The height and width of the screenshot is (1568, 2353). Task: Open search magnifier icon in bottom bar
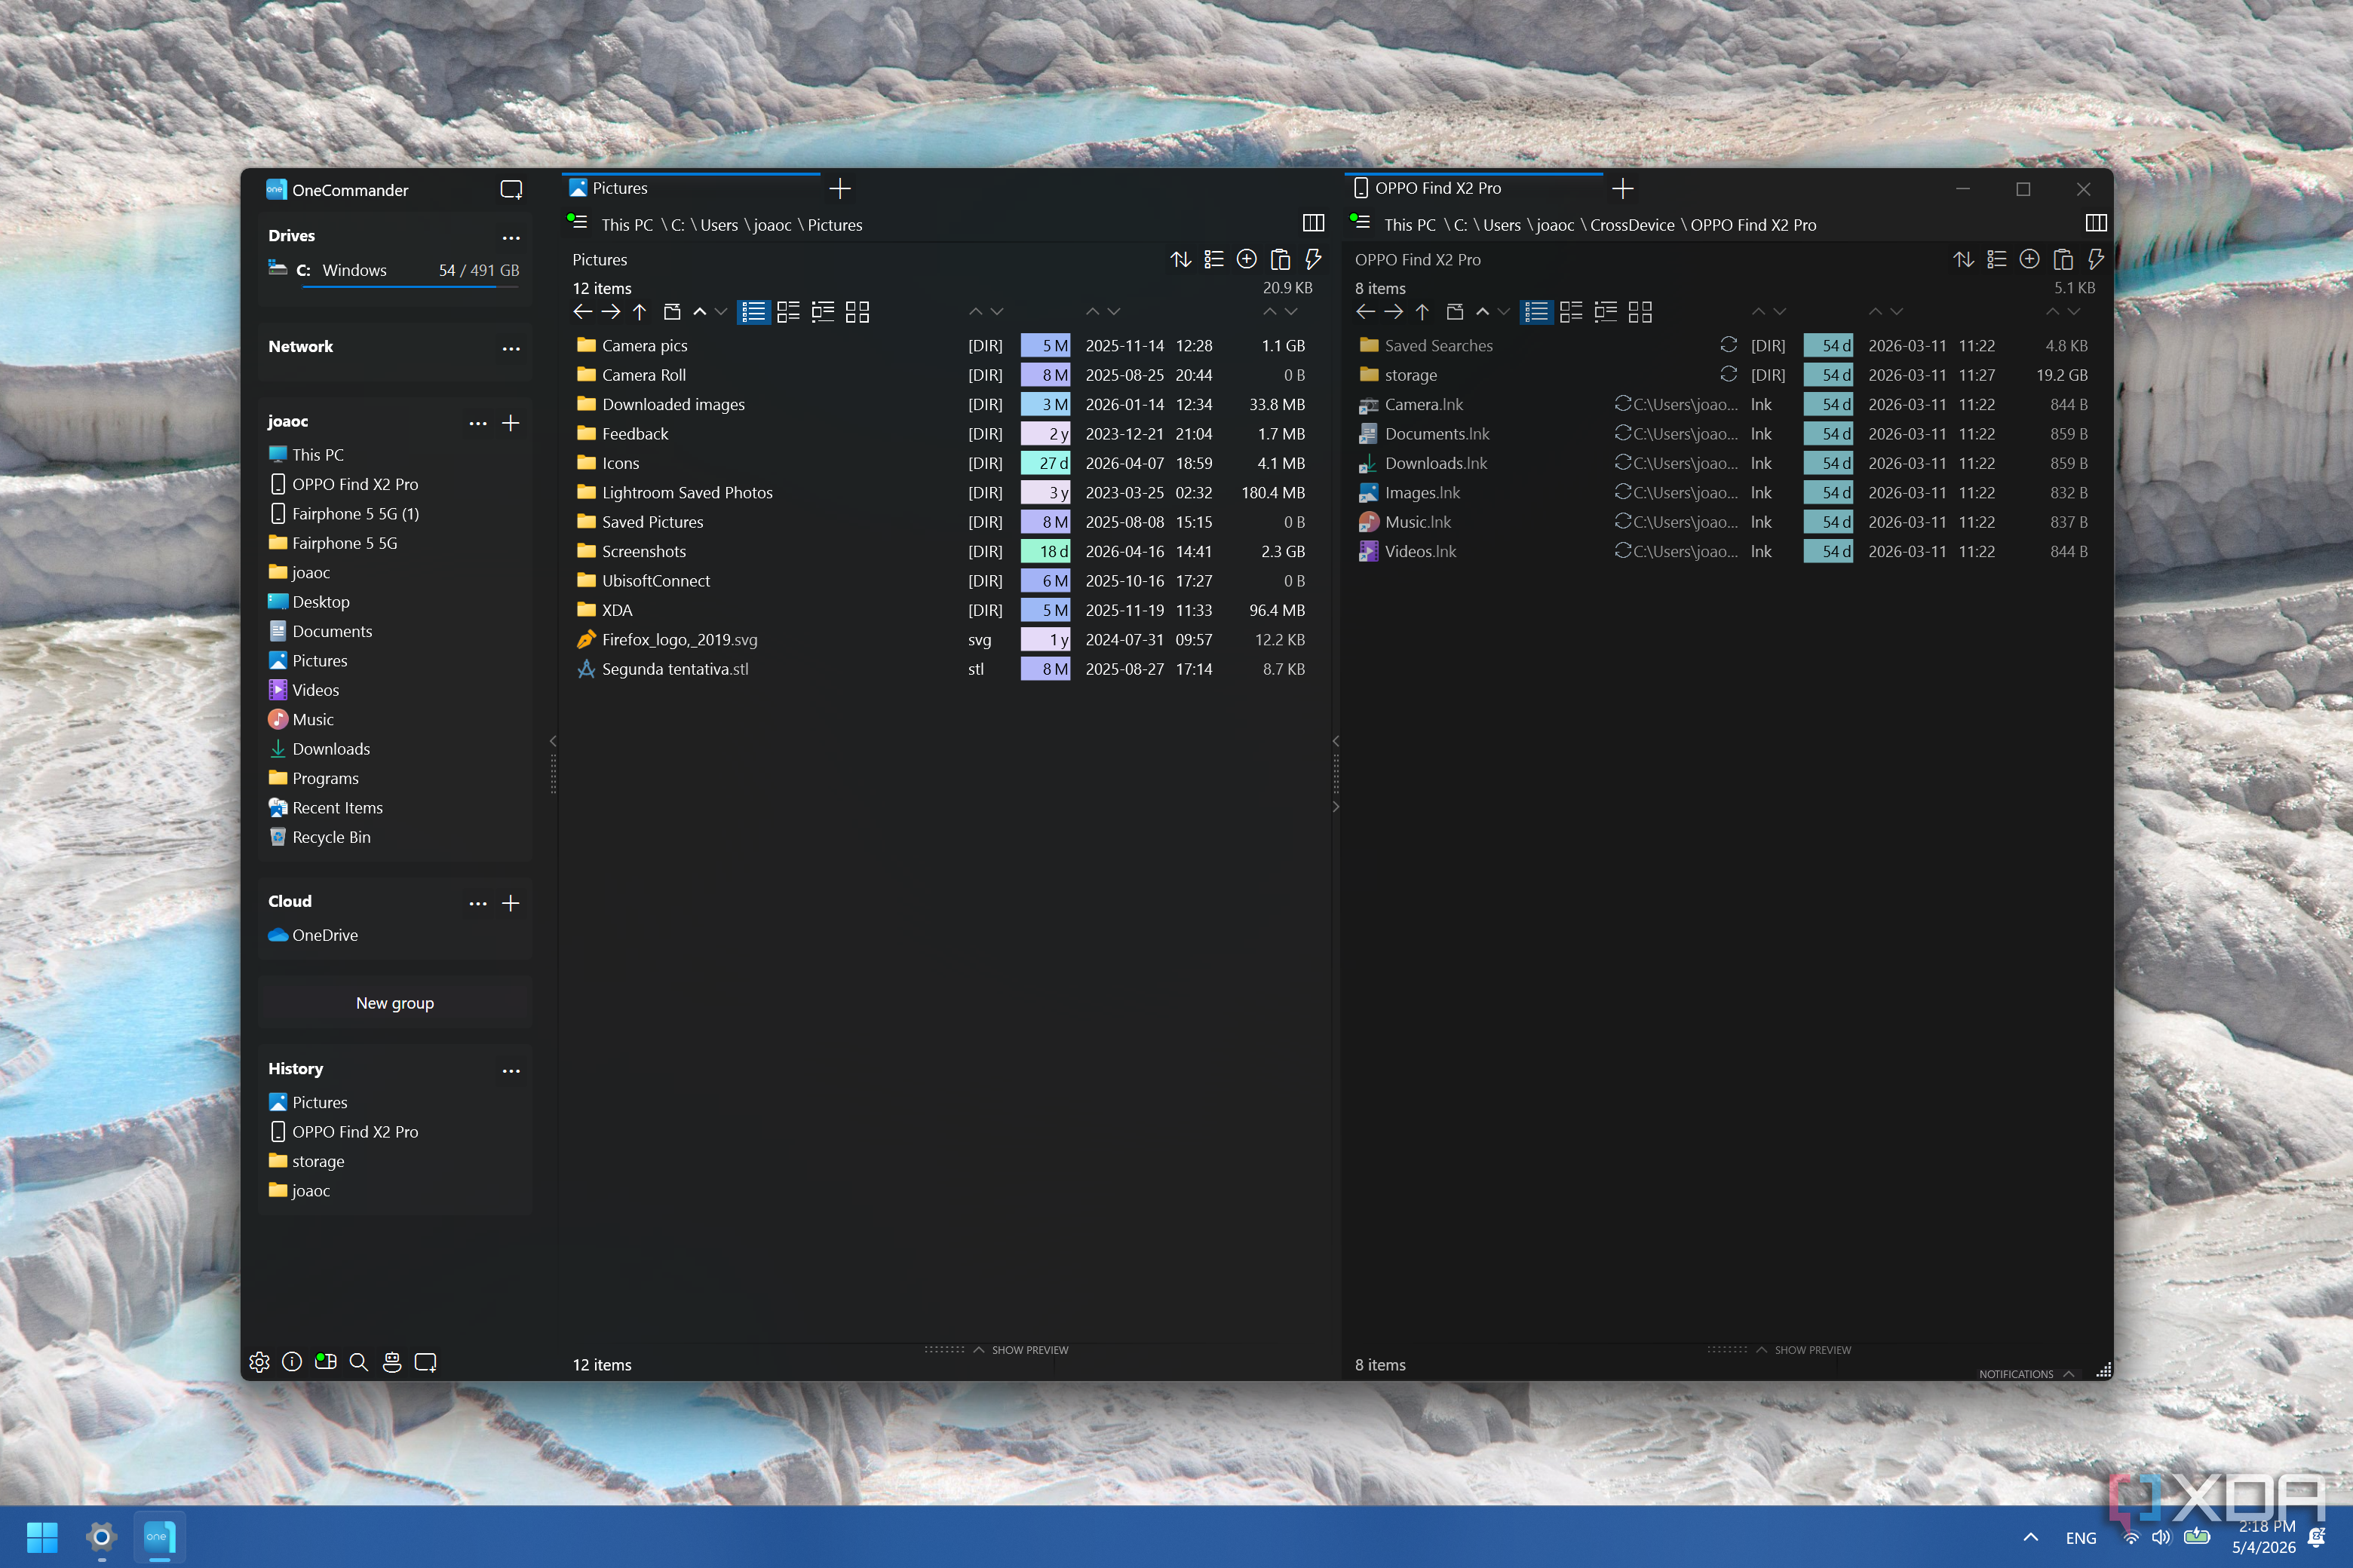tap(358, 1362)
